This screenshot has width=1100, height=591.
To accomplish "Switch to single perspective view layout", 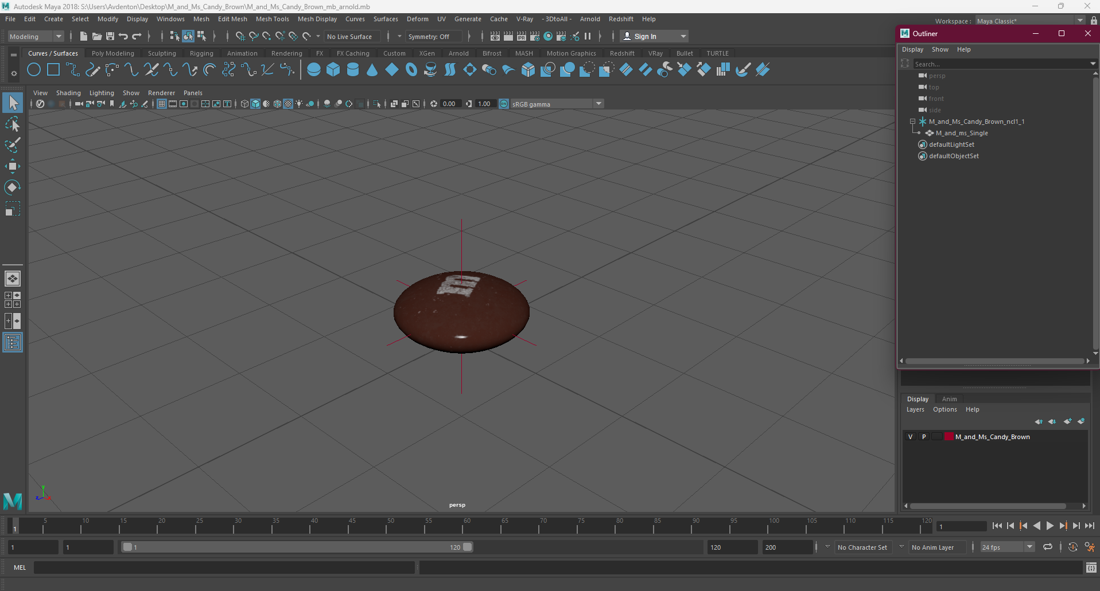I will coord(13,279).
